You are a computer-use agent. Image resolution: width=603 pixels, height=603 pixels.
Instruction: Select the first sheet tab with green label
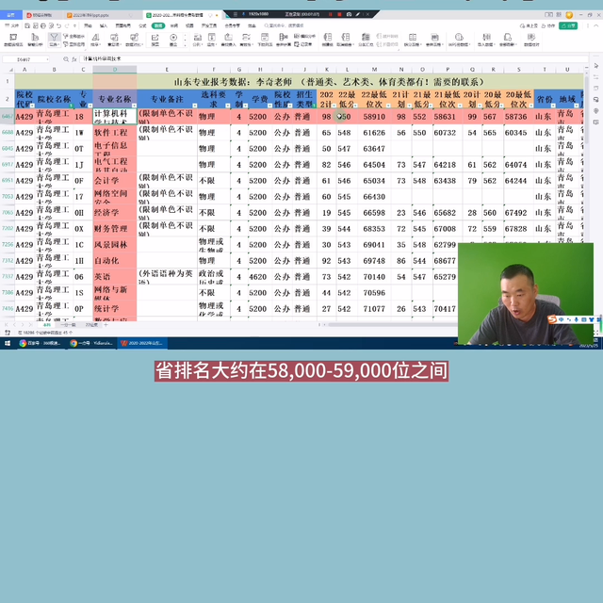46,325
